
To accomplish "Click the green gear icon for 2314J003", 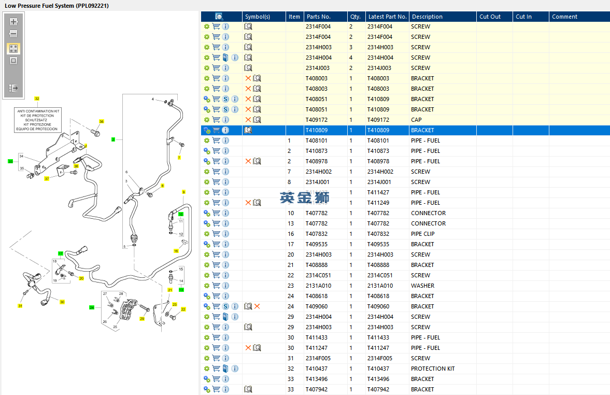I will pos(207,68).
